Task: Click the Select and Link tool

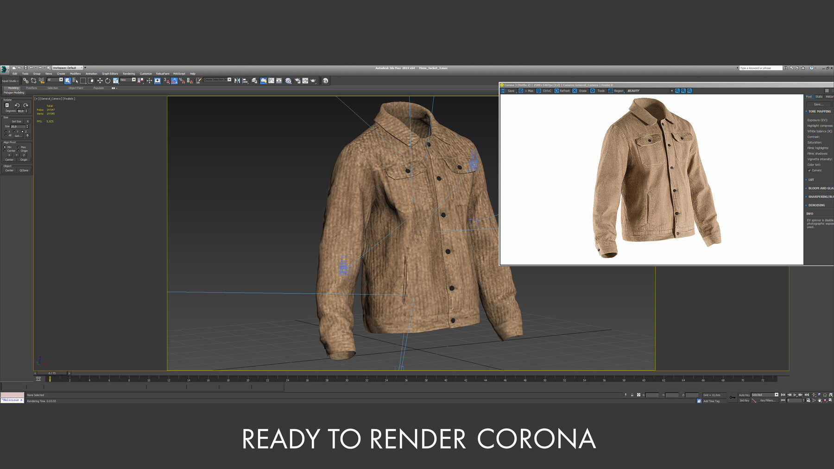Action: coord(25,81)
